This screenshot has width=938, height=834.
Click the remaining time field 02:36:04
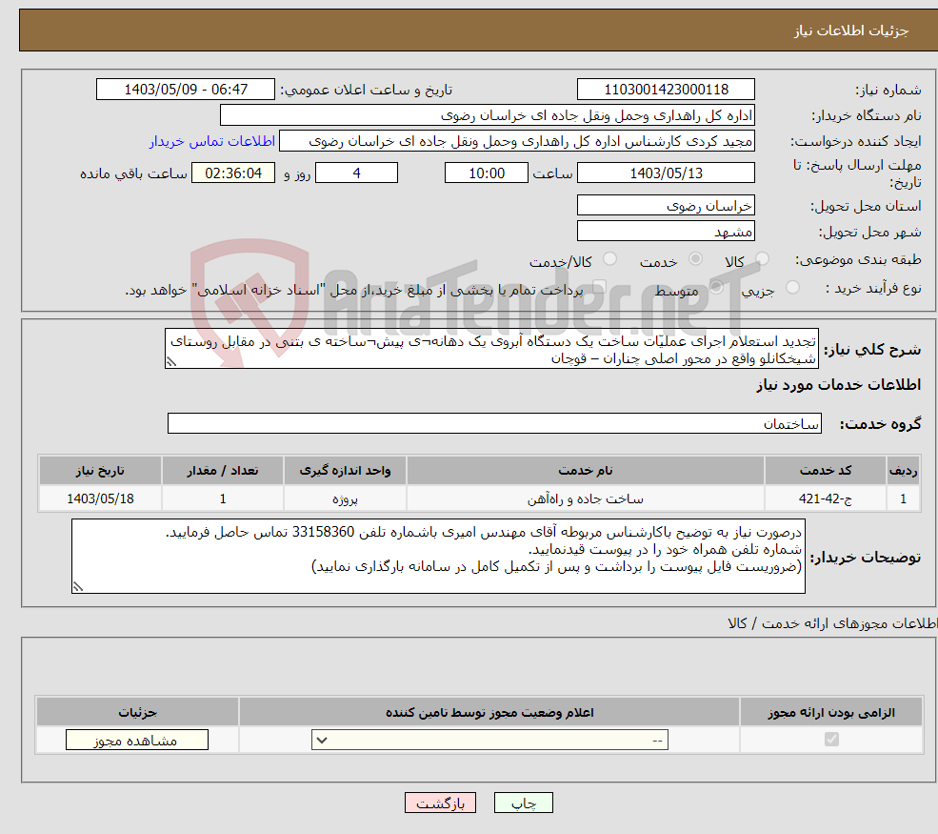[x=233, y=173]
